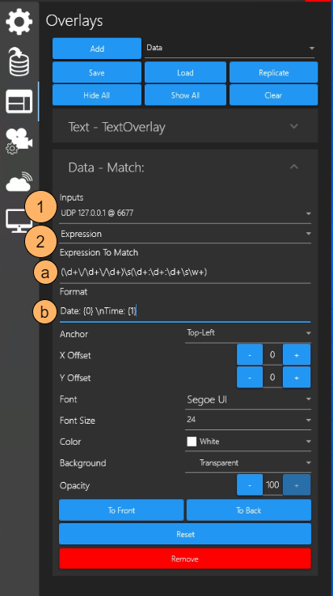Select the Overlays layout sidebar icon
The image size is (333, 596).
pyautogui.click(x=19, y=102)
